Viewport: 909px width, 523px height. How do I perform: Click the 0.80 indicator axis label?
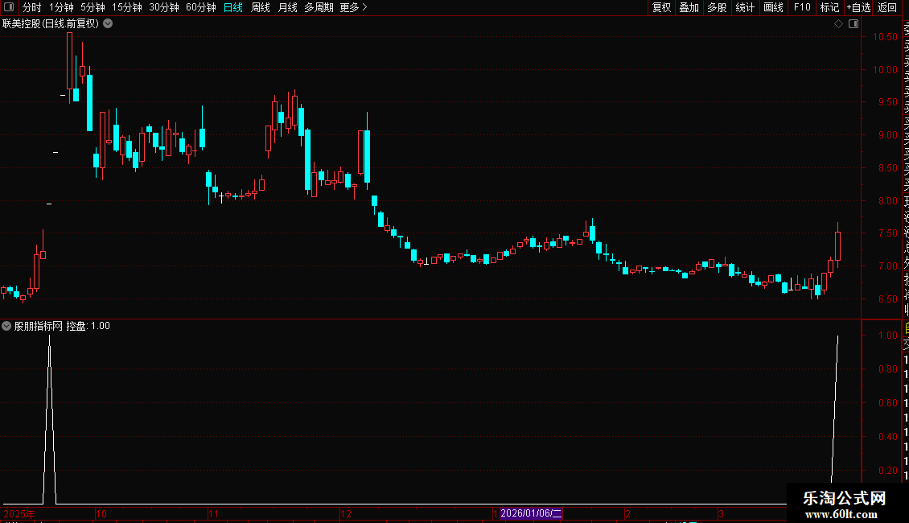click(x=887, y=369)
